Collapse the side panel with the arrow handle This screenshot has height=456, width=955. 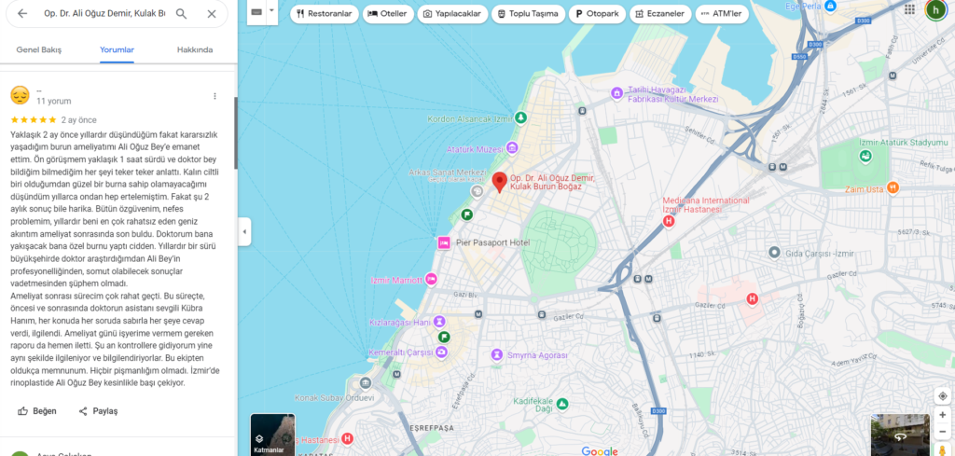click(244, 231)
